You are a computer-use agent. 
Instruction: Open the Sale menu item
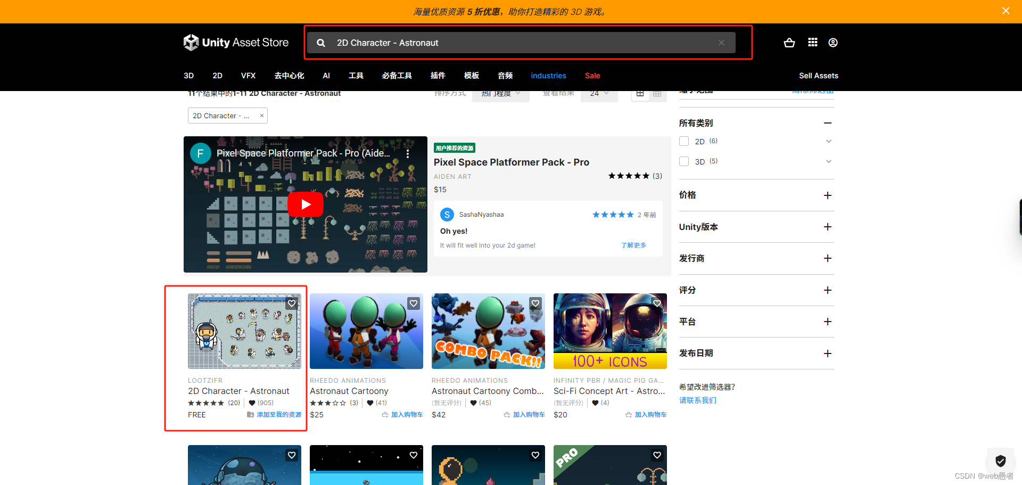pos(592,76)
